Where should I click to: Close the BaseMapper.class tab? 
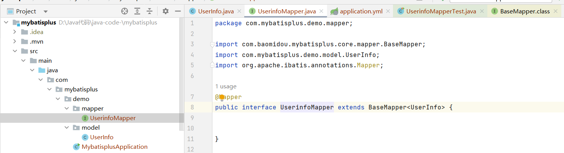[x=556, y=11]
